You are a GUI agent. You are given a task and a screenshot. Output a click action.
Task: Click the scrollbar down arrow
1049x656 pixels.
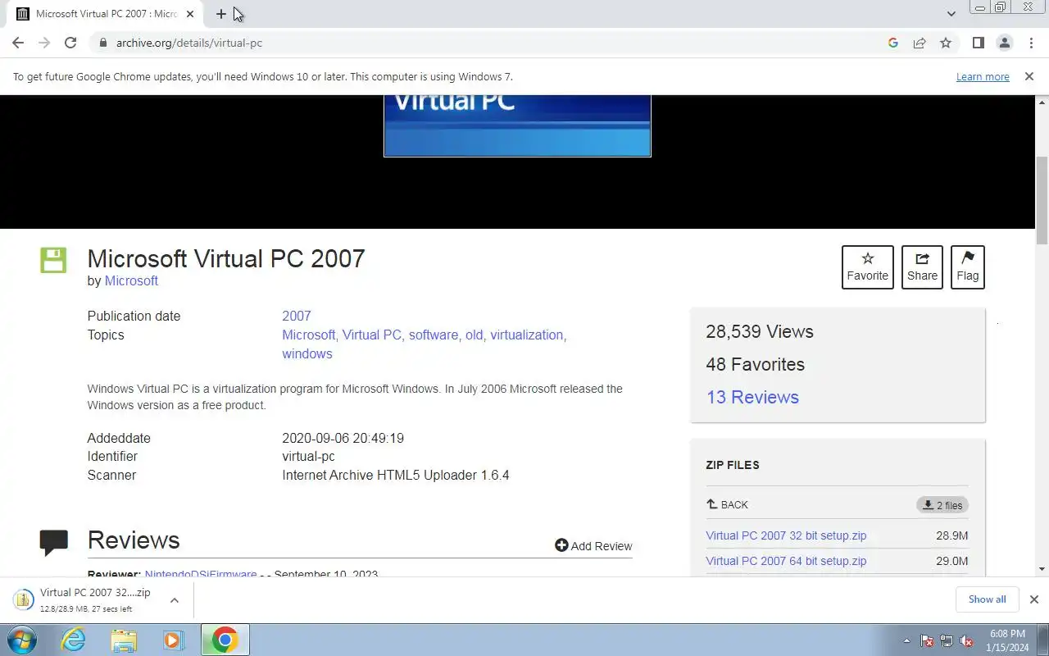1042,569
